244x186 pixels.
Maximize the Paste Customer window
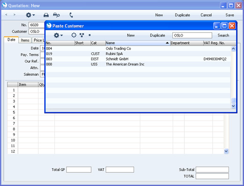coord(224,26)
